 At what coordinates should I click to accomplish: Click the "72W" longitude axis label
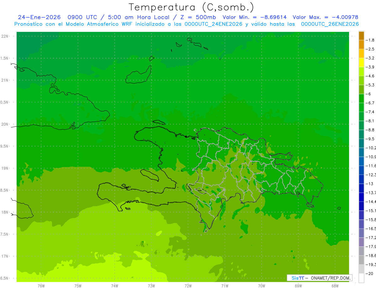pos(188,286)
